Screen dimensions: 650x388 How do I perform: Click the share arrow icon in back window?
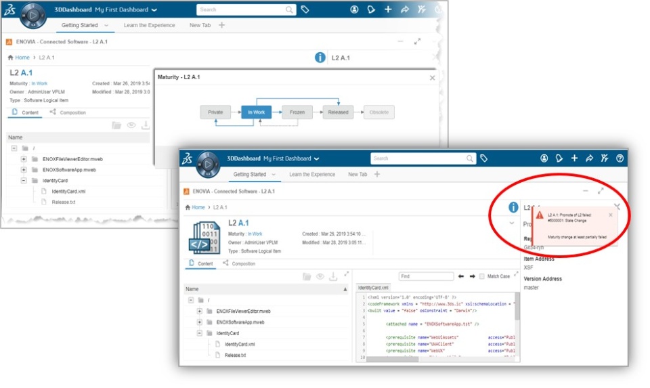point(405,9)
